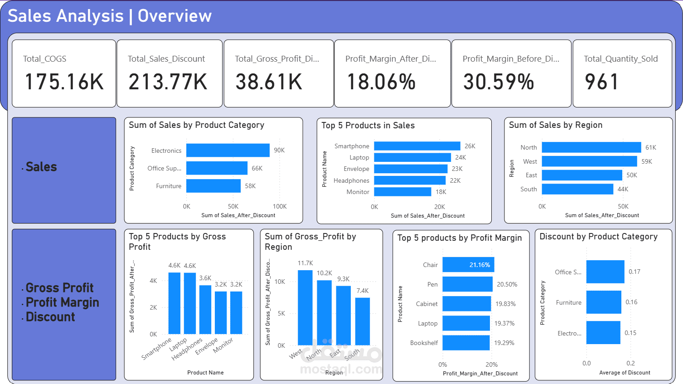The width and height of the screenshot is (683, 384).
Task: Select the Smartphone bar in Top 5 Products in Sales
Action: coord(417,146)
